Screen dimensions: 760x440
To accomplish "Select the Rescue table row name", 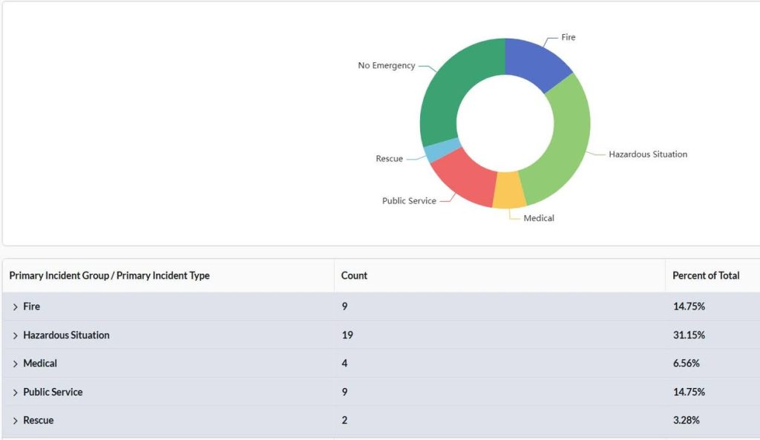I will pos(39,420).
